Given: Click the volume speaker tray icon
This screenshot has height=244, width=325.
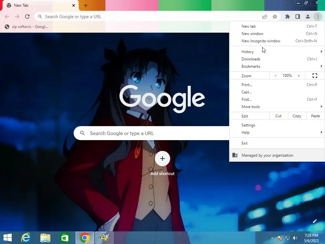Looking at the screenshot, I should 295,238.
